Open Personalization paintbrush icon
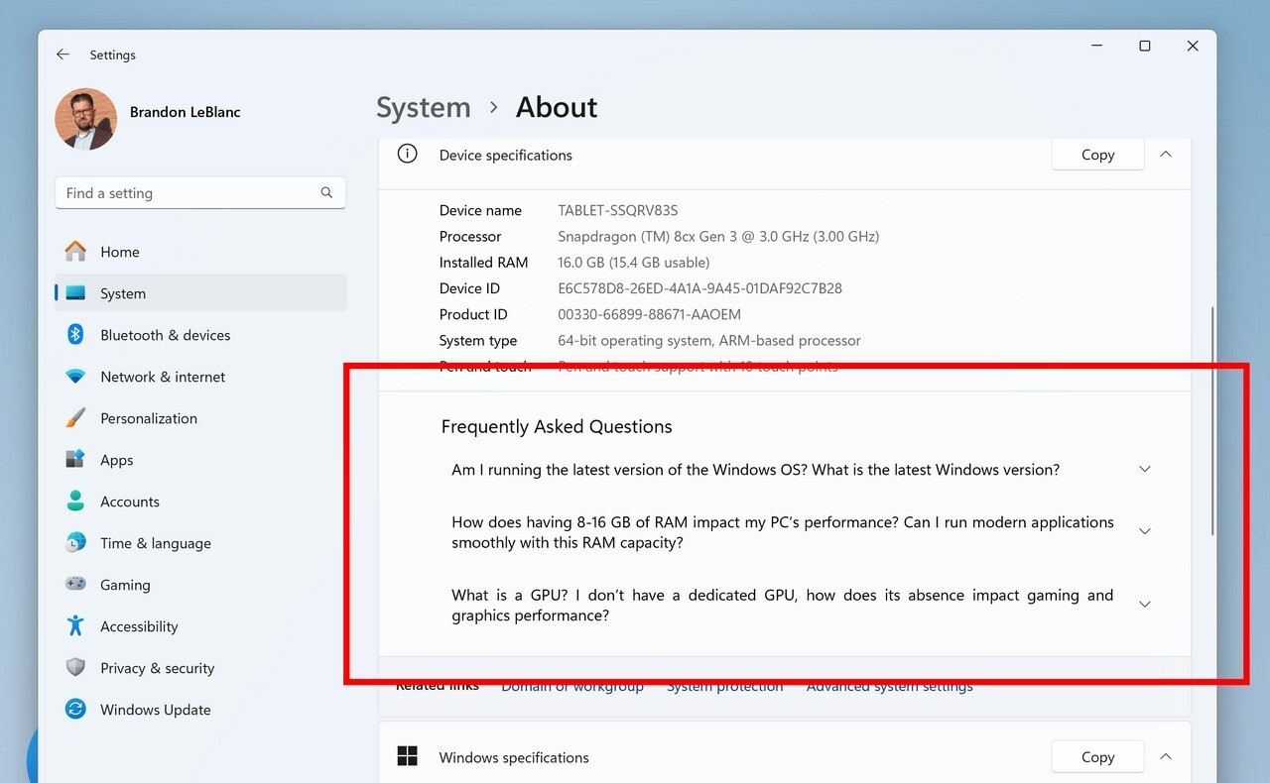Image resolution: width=1270 pixels, height=783 pixels. pos(75,418)
